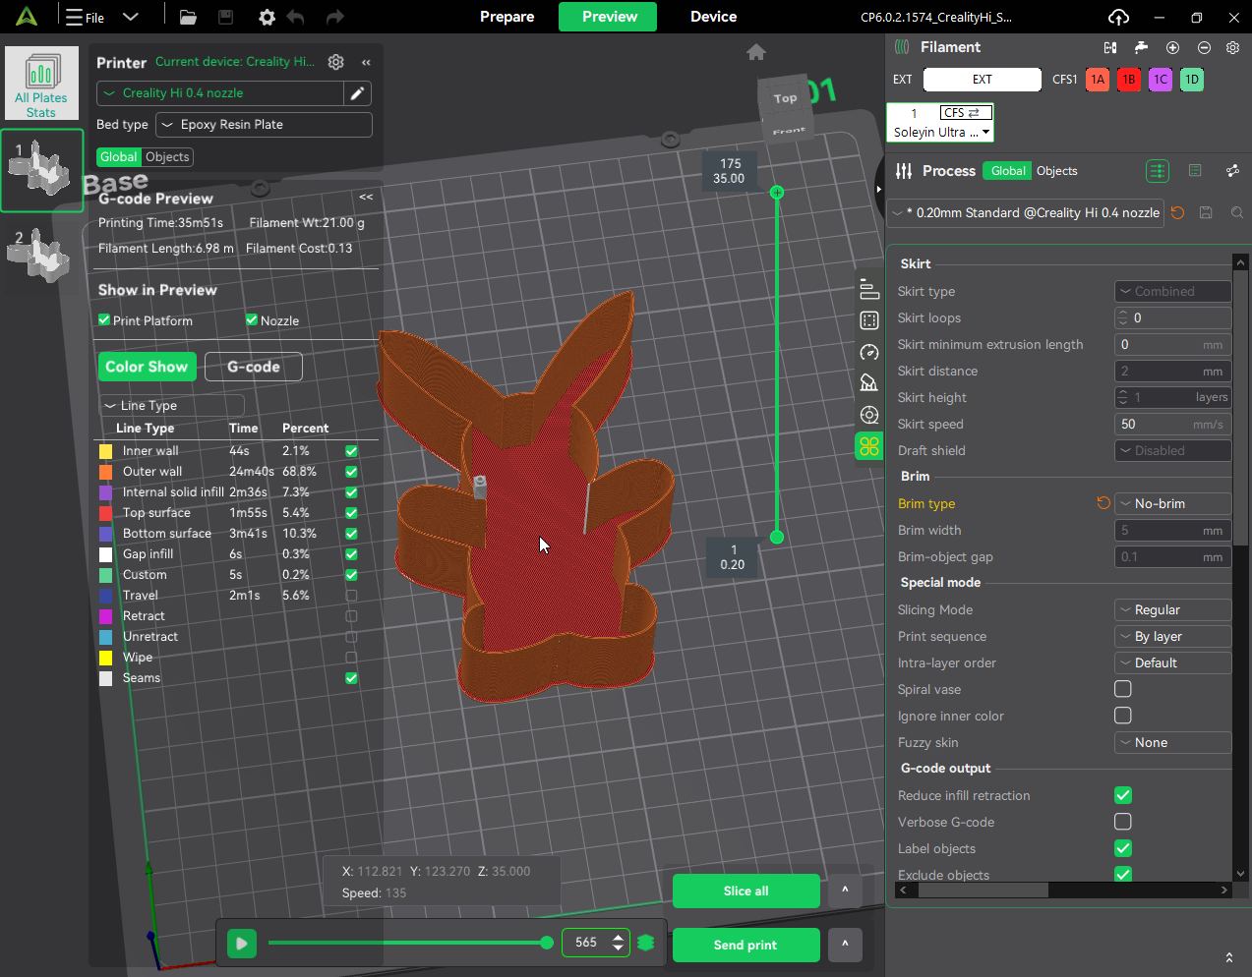Enable the Spiral vase checkbox
The height and width of the screenshot is (977, 1252).
point(1123,689)
